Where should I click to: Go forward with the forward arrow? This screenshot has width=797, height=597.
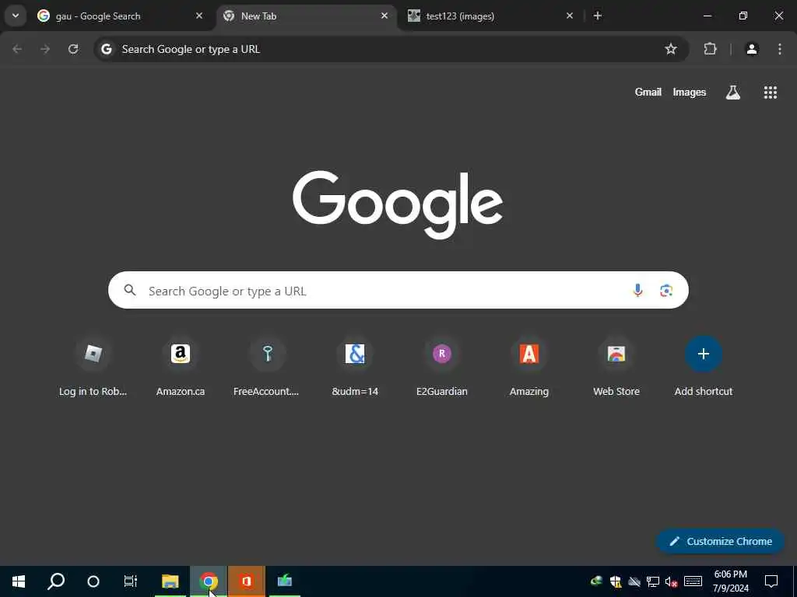point(45,49)
